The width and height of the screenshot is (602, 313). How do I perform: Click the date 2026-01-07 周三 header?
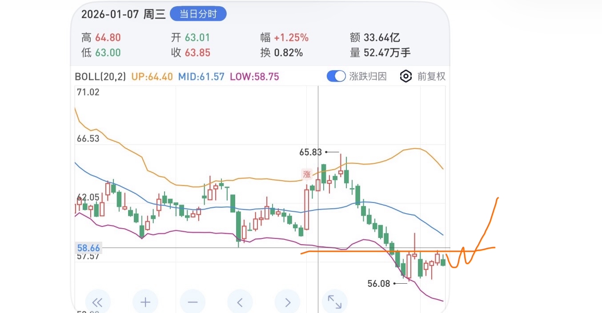(123, 14)
